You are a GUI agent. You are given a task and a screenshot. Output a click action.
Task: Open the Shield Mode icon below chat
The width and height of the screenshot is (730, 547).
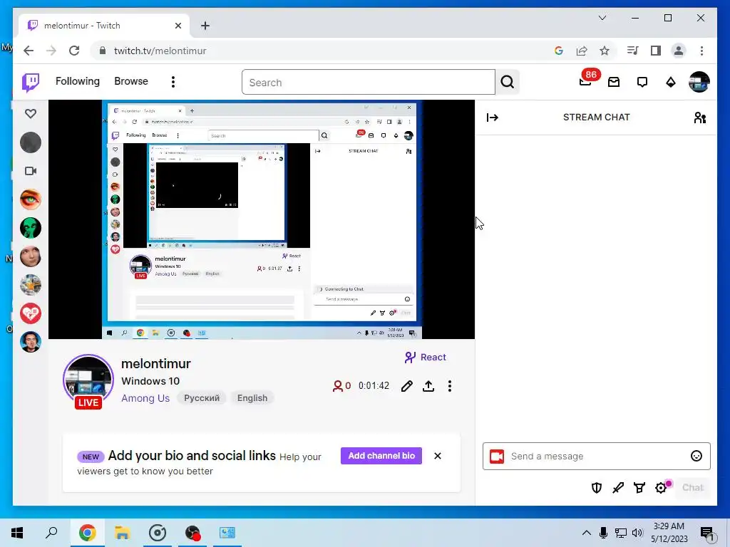click(597, 488)
